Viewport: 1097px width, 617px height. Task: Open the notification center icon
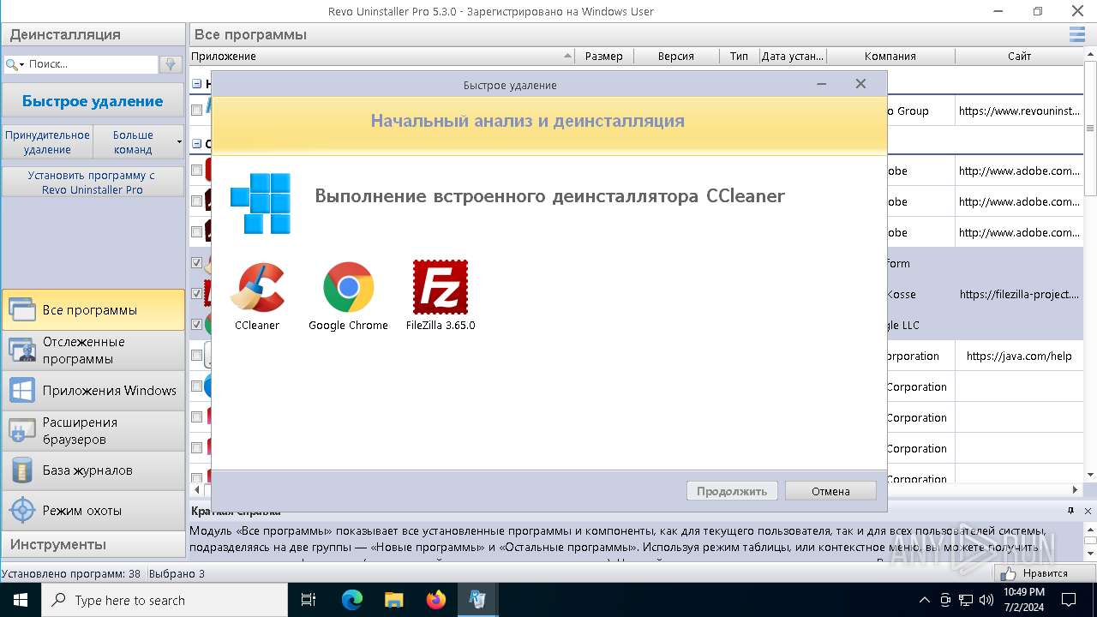click(x=1069, y=600)
